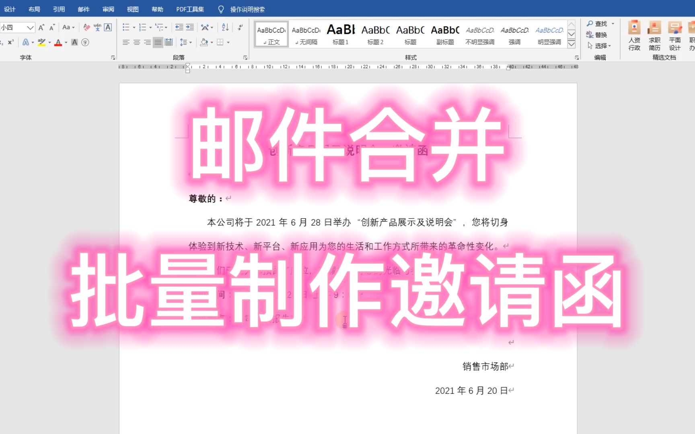Screen dimensions: 695x434
Task: Open line and paragraph spacing options
Action: pyautogui.click(x=183, y=42)
